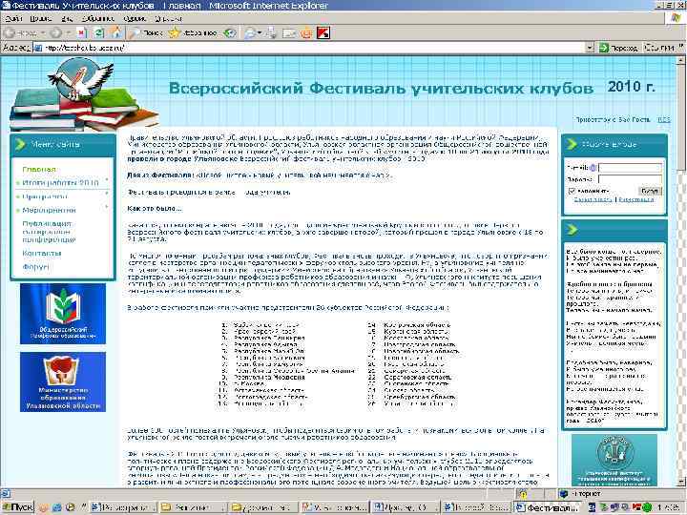The image size is (687, 515).
Task: Open the Избранное menu in menu bar
Action: pyautogui.click(x=97, y=18)
